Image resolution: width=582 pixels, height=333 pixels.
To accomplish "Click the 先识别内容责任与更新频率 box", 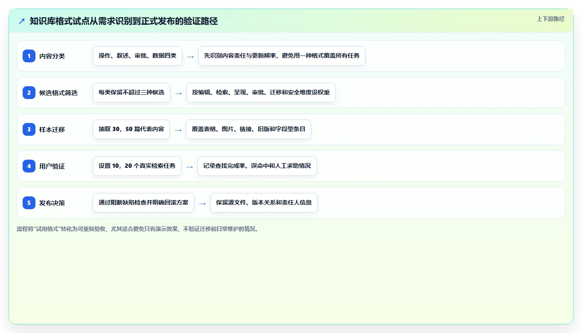I will coord(282,56).
